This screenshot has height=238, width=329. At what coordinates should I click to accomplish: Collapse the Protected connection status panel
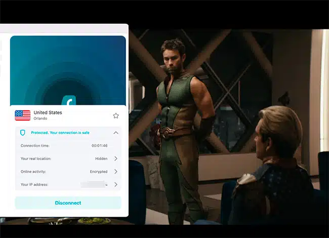click(x=116, y=133)
